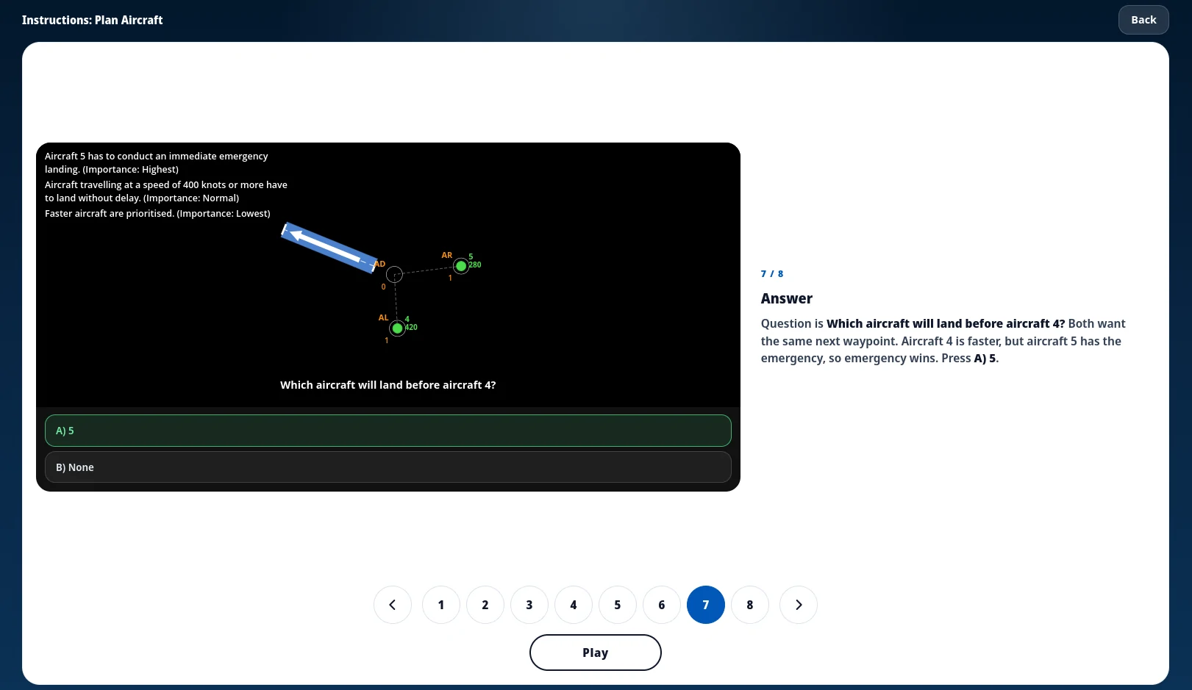1192x690 pixels.
Task: Jump to instruction page 4
Action: (x=574, y=605)
